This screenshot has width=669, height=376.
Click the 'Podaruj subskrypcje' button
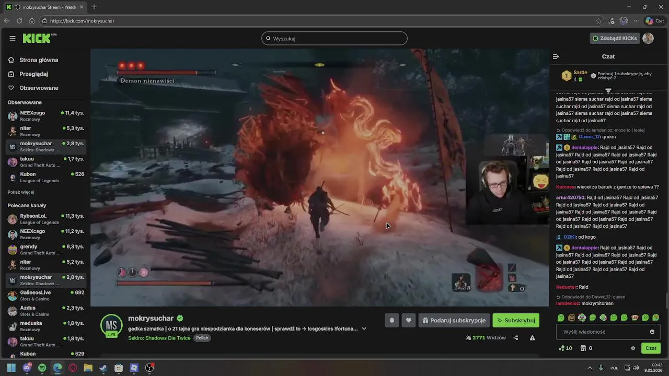coord(454,321)
